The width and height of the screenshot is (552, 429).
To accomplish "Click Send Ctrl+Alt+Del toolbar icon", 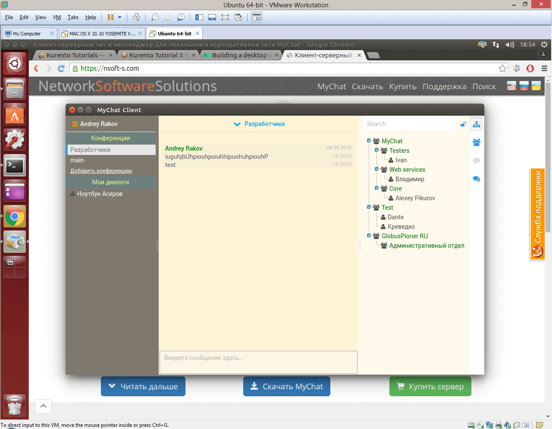I will click(x=136, y=17).
